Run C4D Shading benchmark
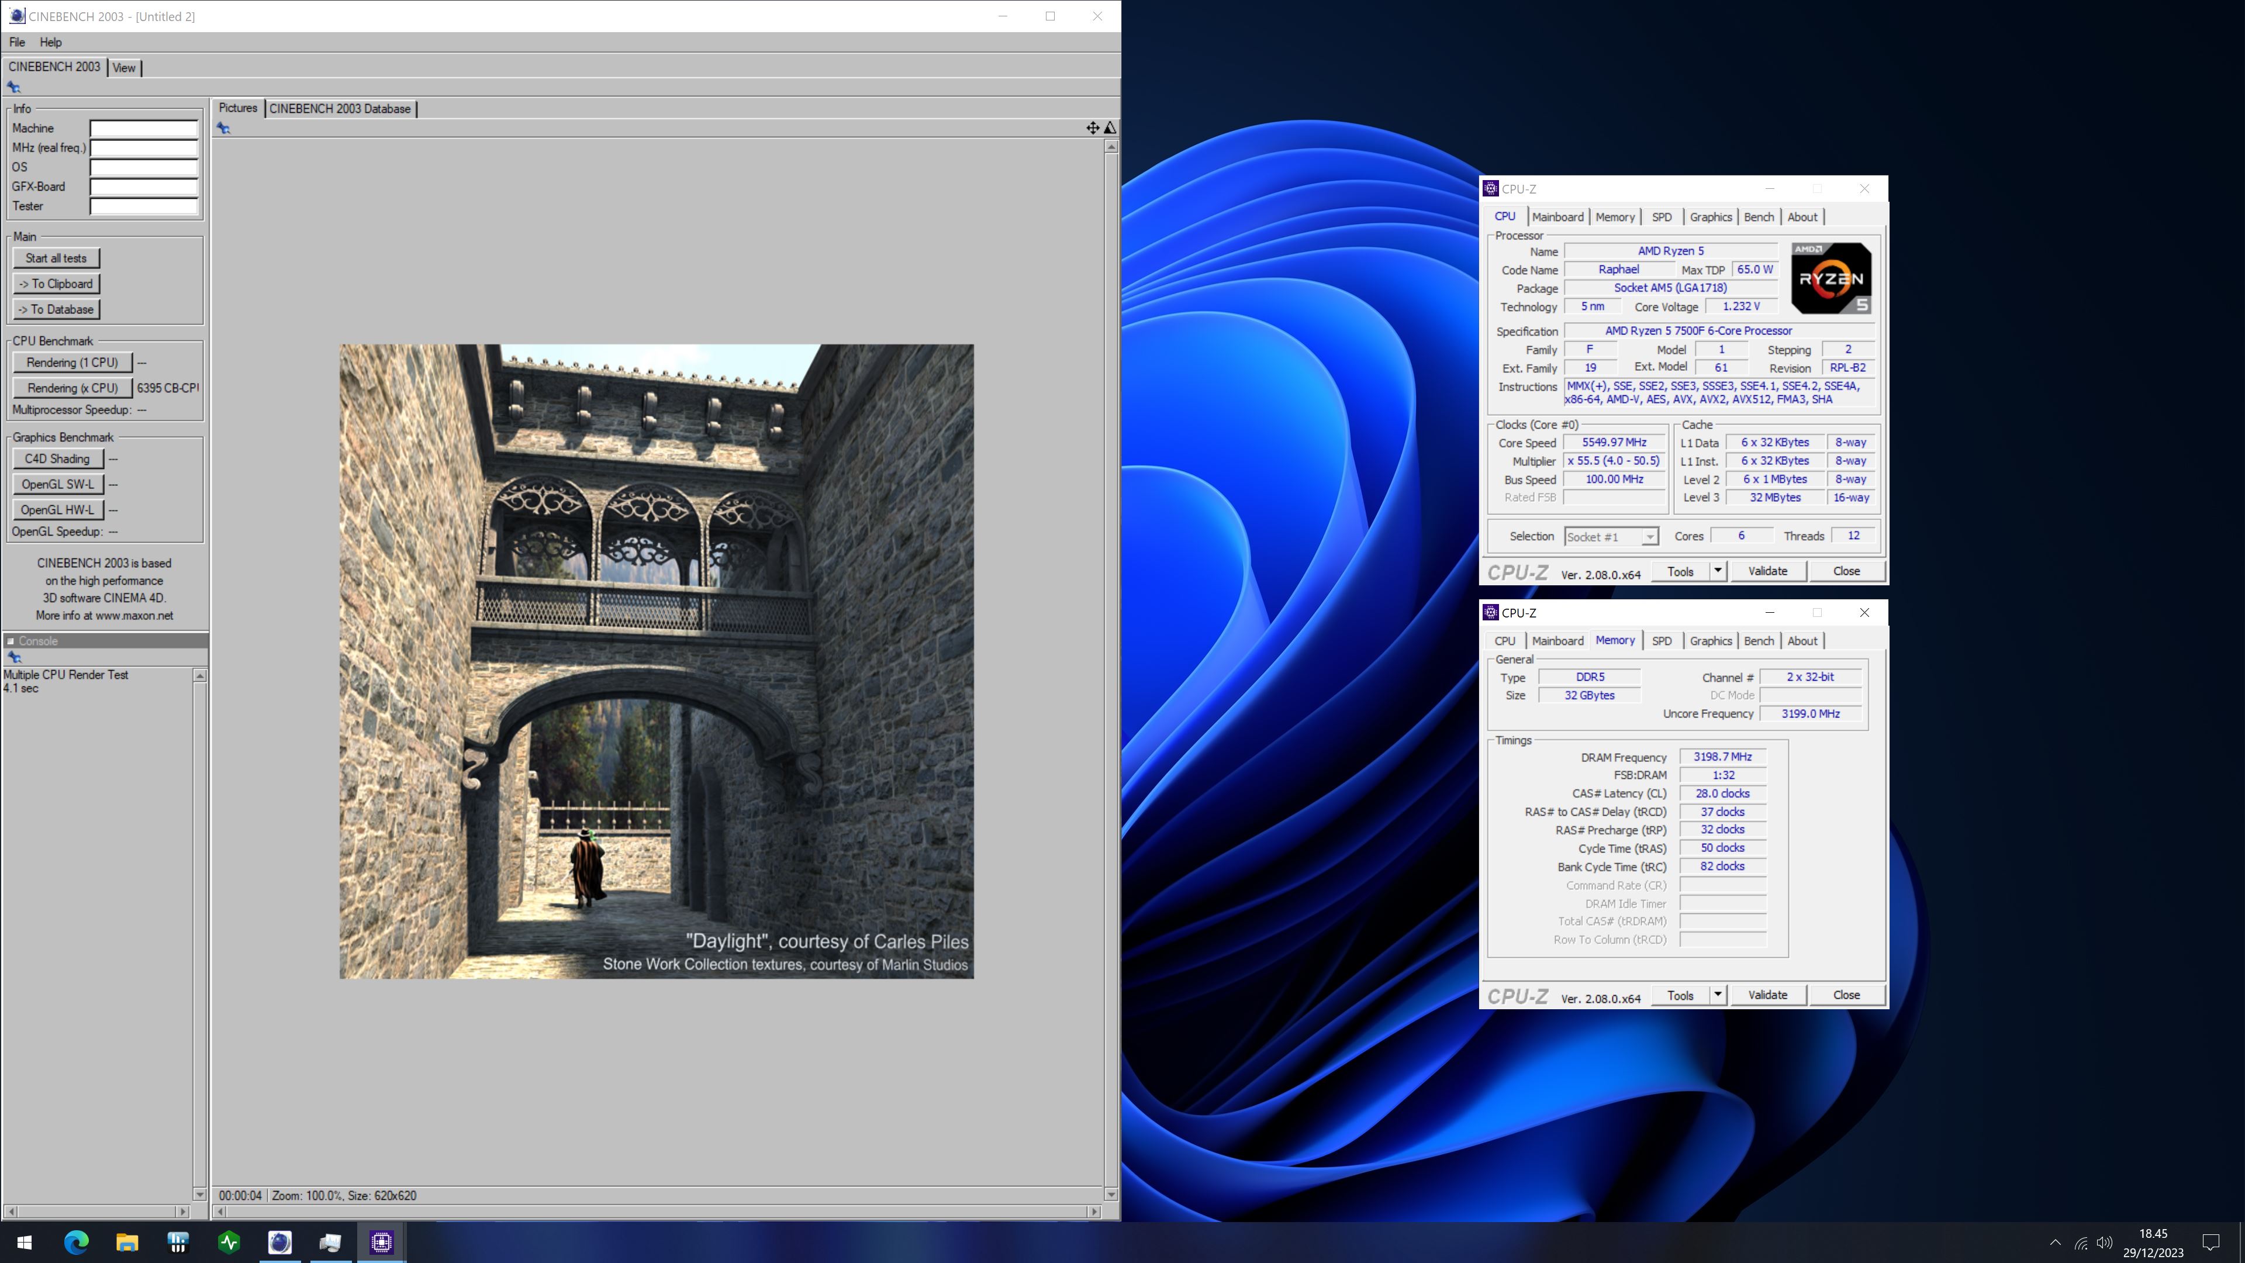The image size is (2245, 1263). point(57,458)
